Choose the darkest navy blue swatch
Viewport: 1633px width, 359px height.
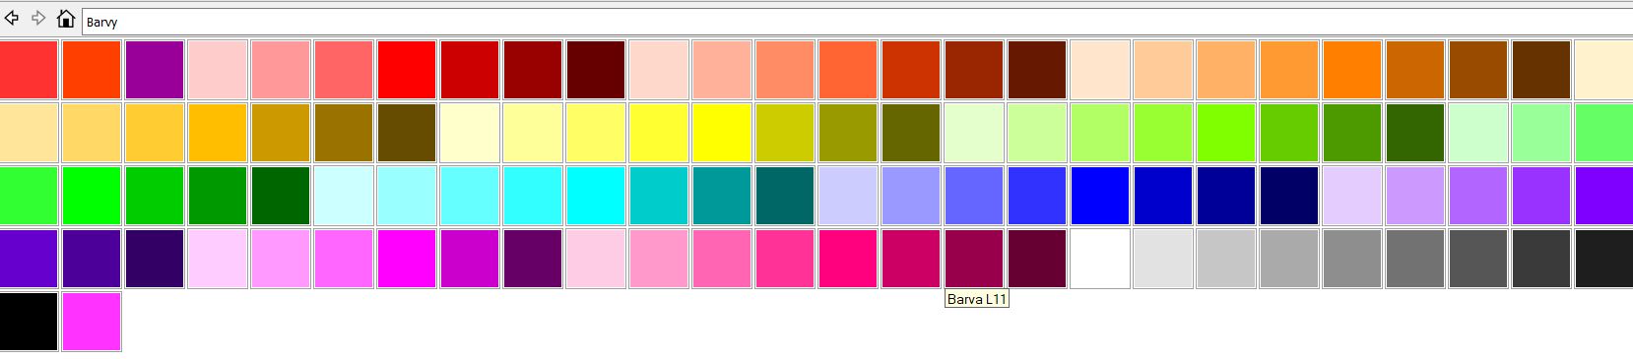[1289, 196]
